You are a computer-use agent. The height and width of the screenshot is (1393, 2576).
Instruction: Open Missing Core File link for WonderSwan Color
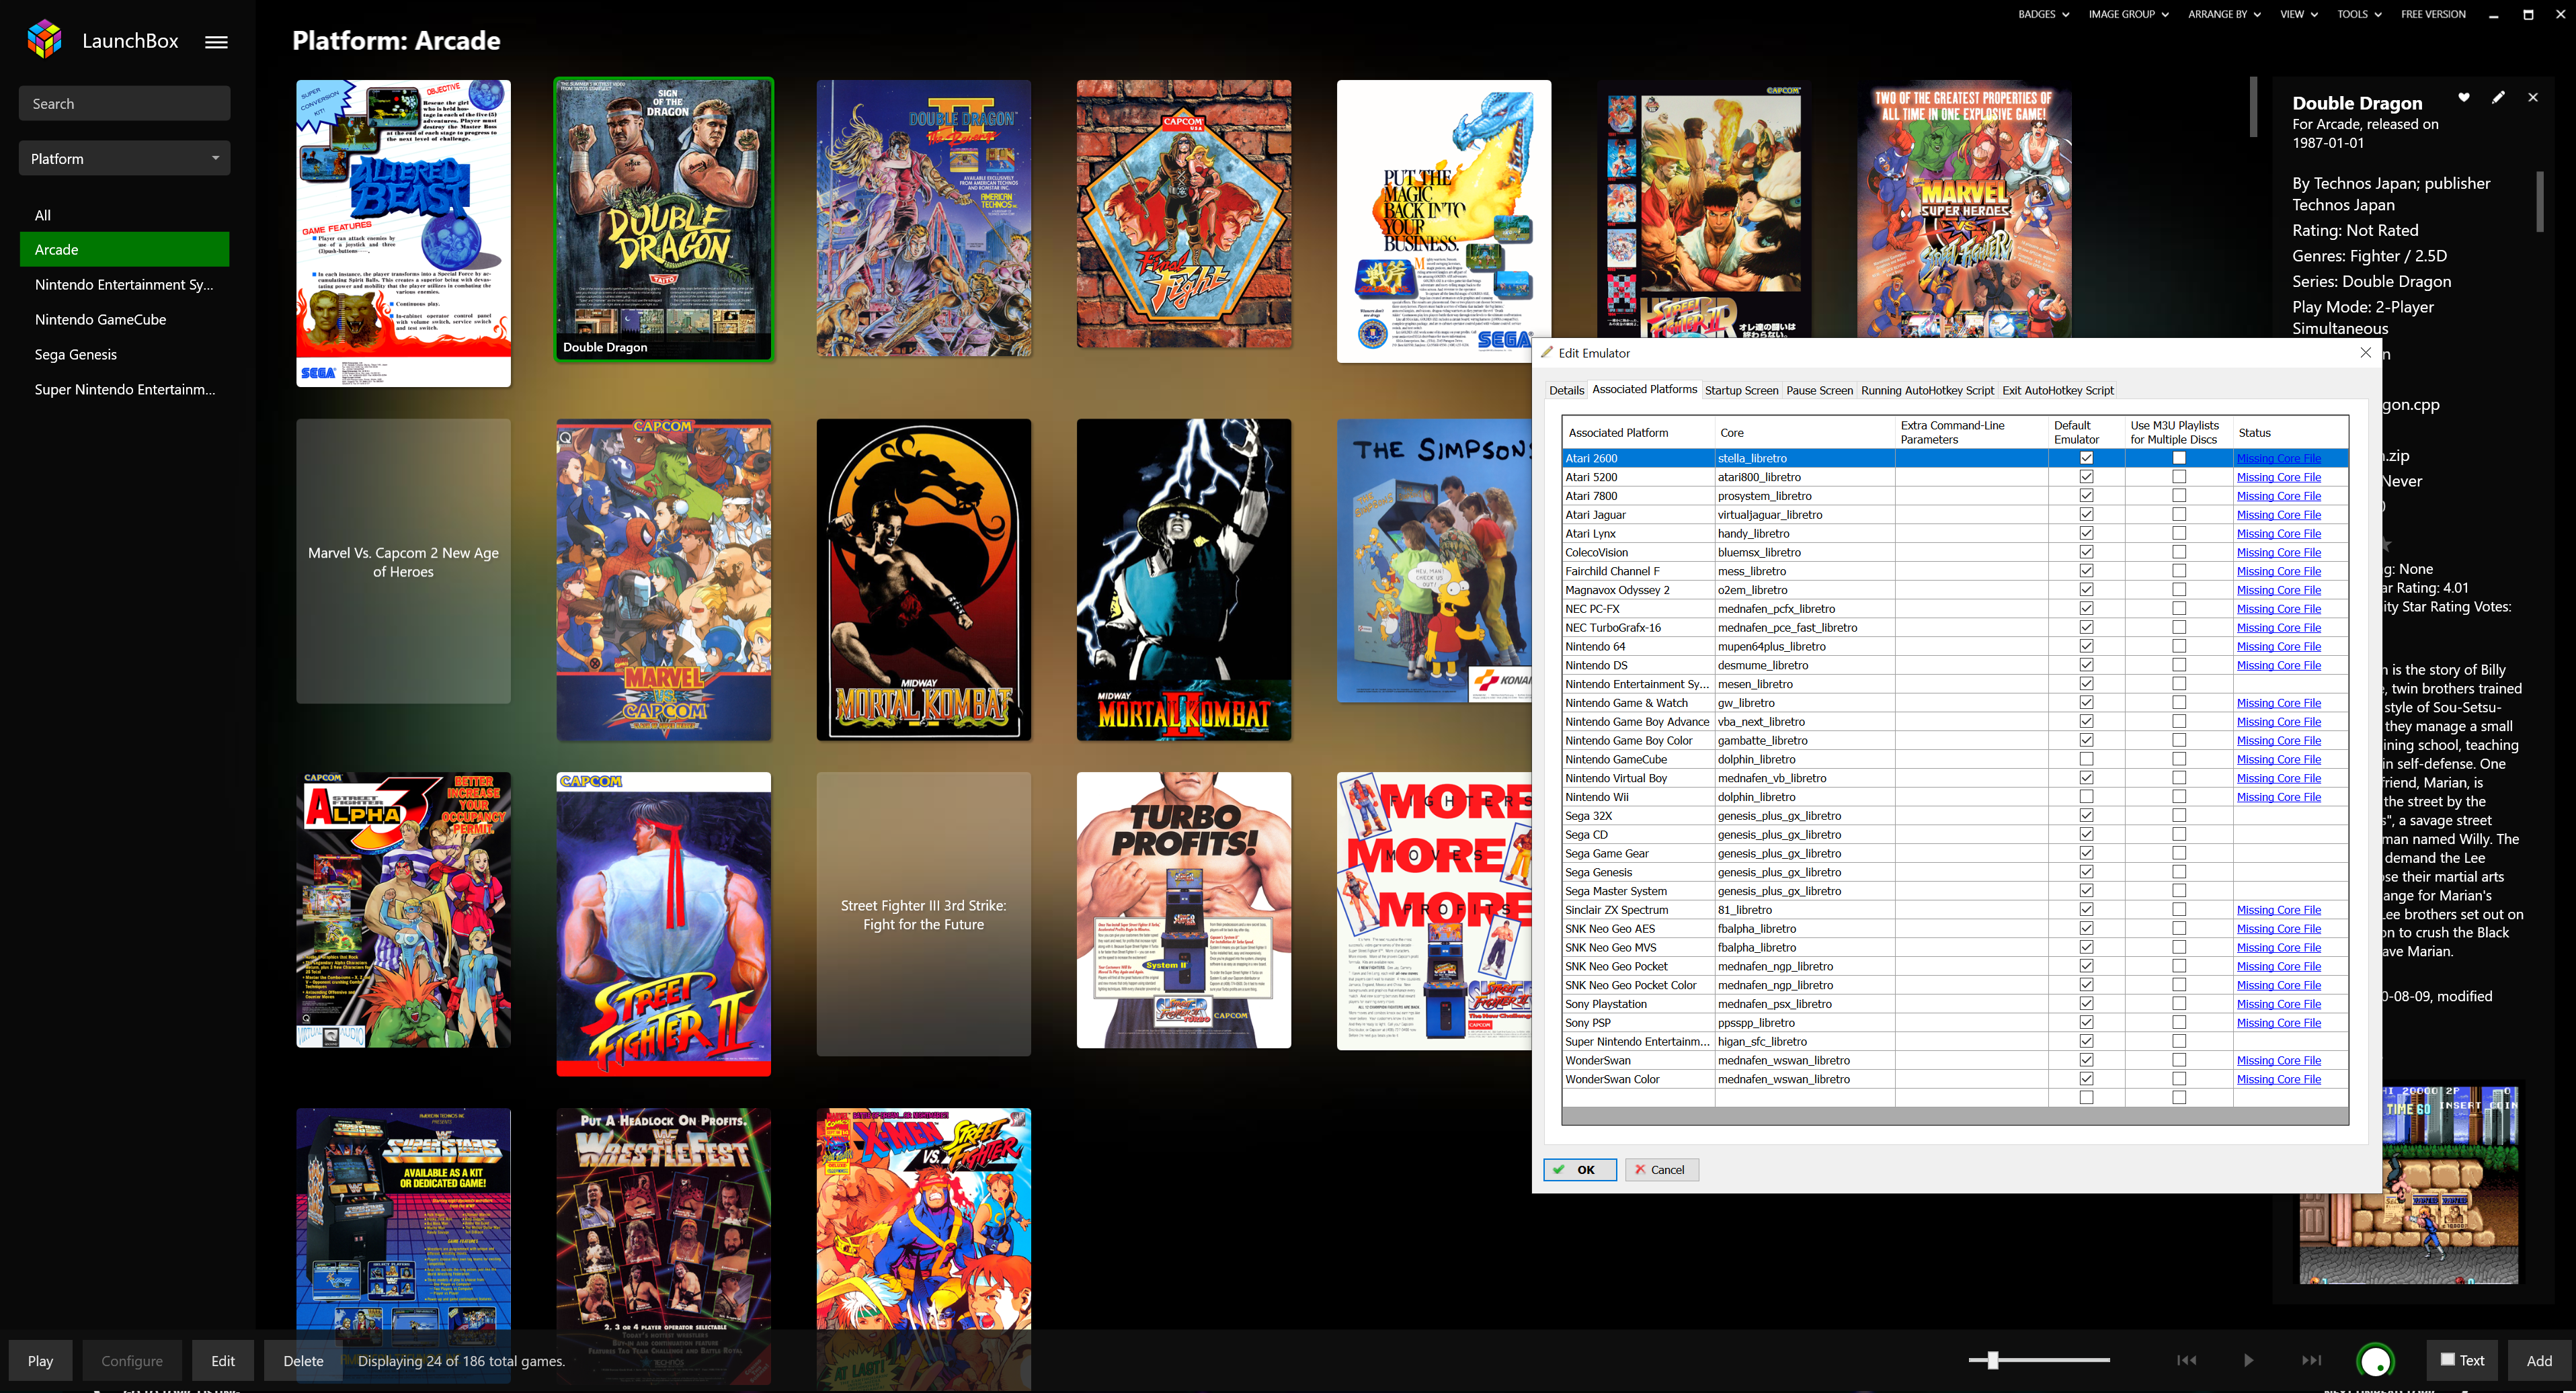pos(2278,1079)
